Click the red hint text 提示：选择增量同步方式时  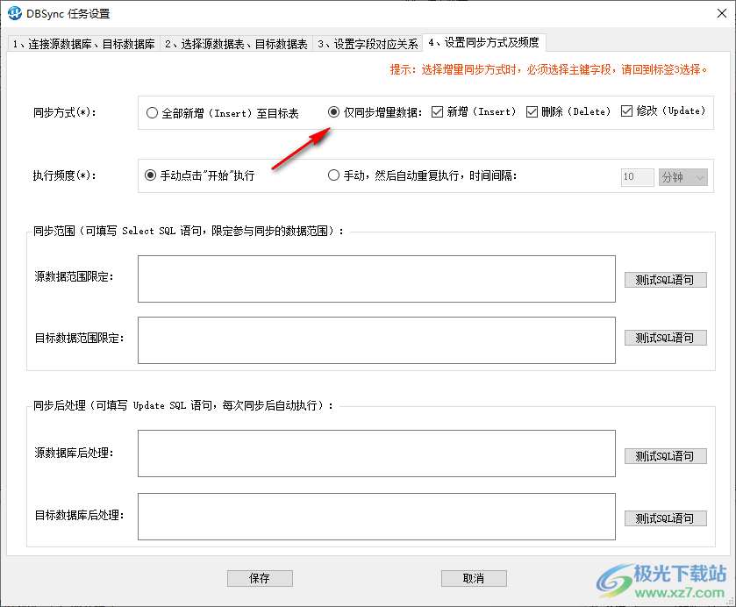click(x=549, y=69)
